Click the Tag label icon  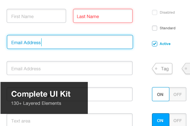[162, 69]
